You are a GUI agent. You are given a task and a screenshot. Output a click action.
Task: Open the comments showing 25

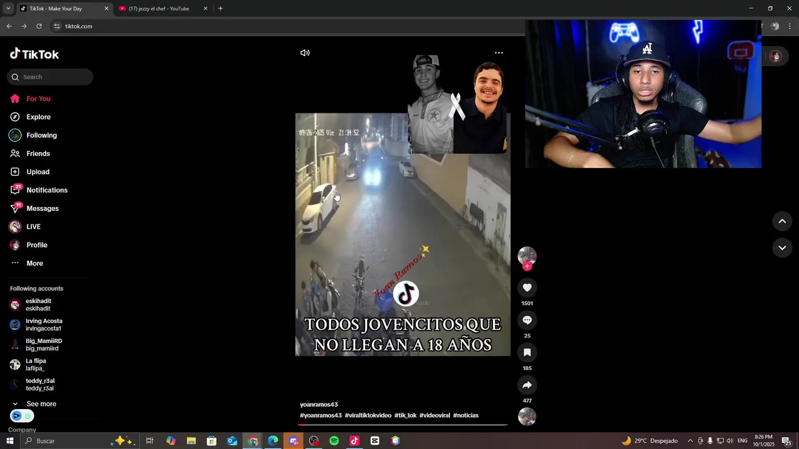(527, 320)
